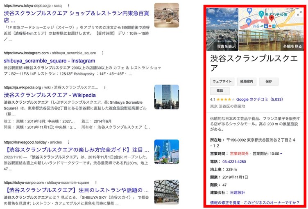The image size is (308, 209).
Task: Expand the map in knowledge panel
Action: click(x=299, y=13)
